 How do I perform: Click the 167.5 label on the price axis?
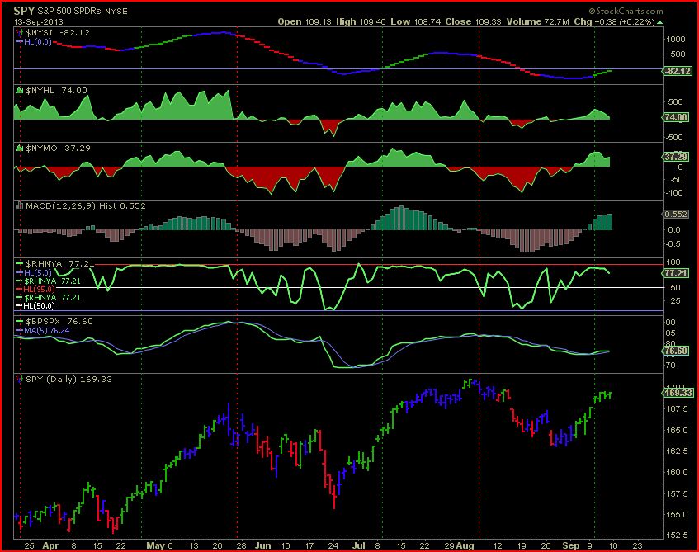tap(676, 409)
